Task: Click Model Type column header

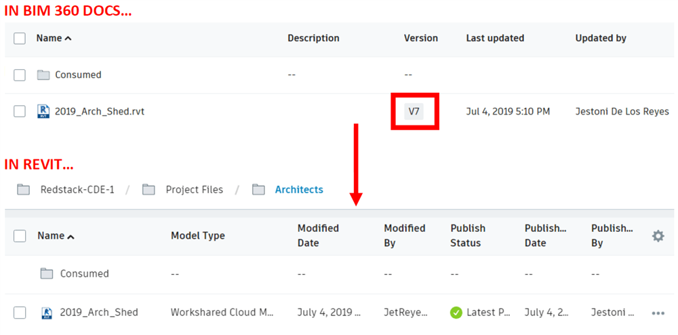Action: [x=198, y=235]
